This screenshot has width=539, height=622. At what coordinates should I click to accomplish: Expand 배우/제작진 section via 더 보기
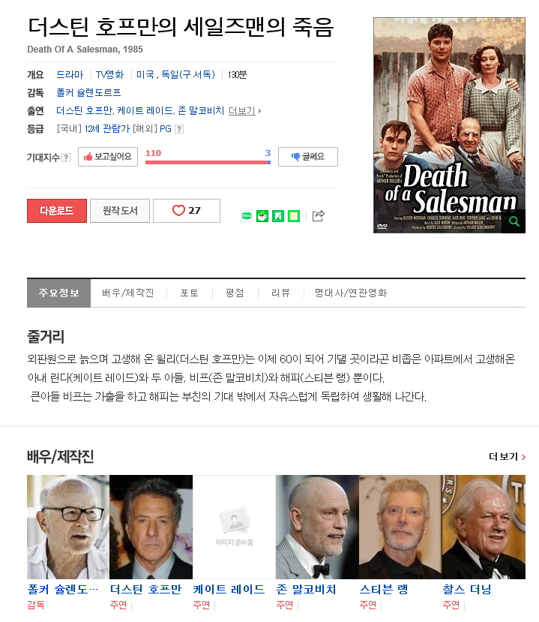tap(507, 457)
